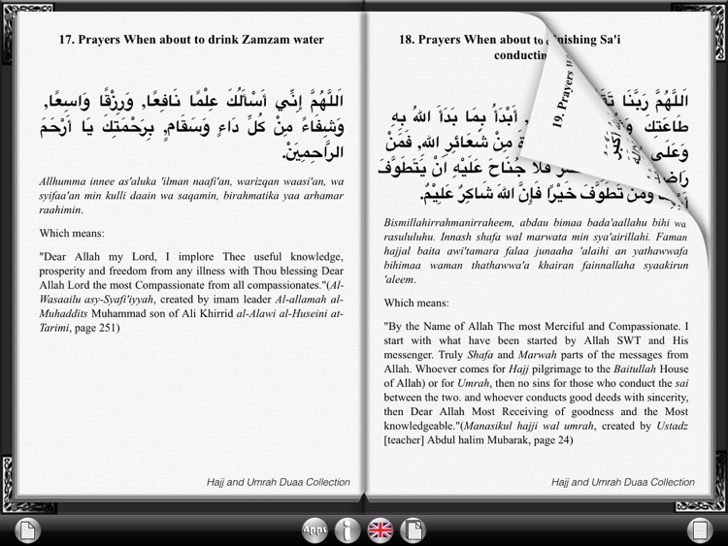Tap the UK flag language icon

[x=381, y=530]
